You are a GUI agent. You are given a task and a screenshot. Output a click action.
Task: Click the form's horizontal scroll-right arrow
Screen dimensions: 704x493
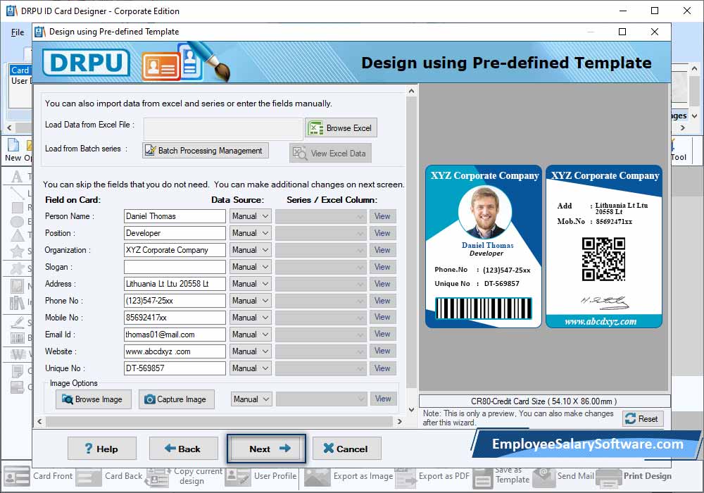(399, 421)
